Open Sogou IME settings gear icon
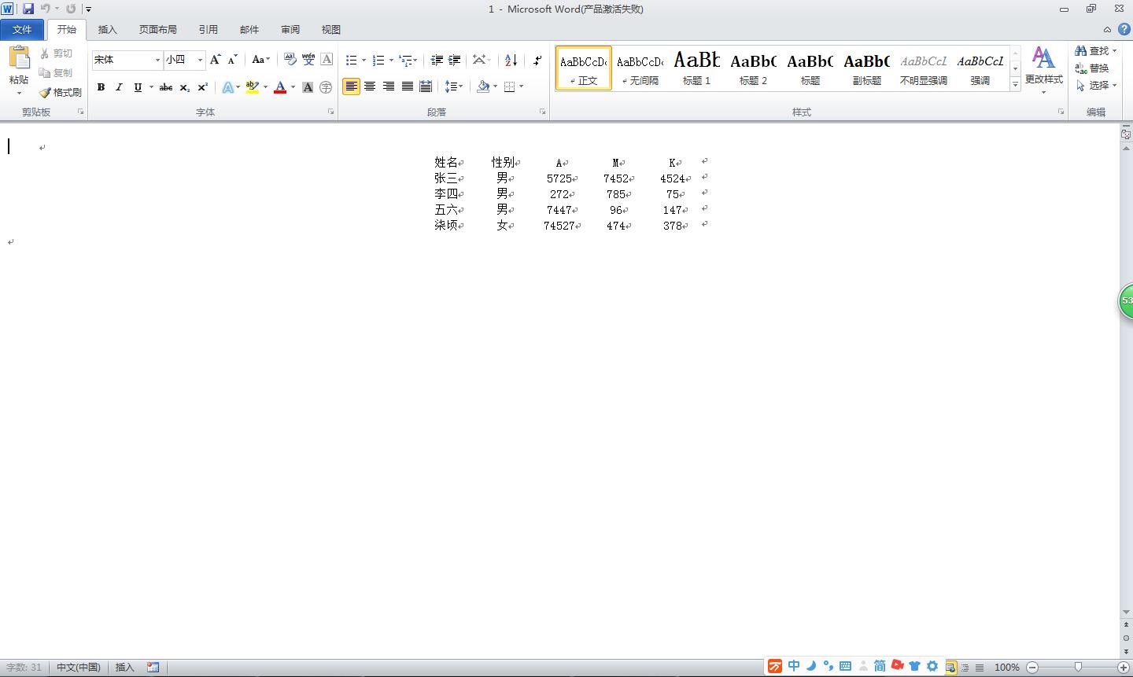 (932, 666)
